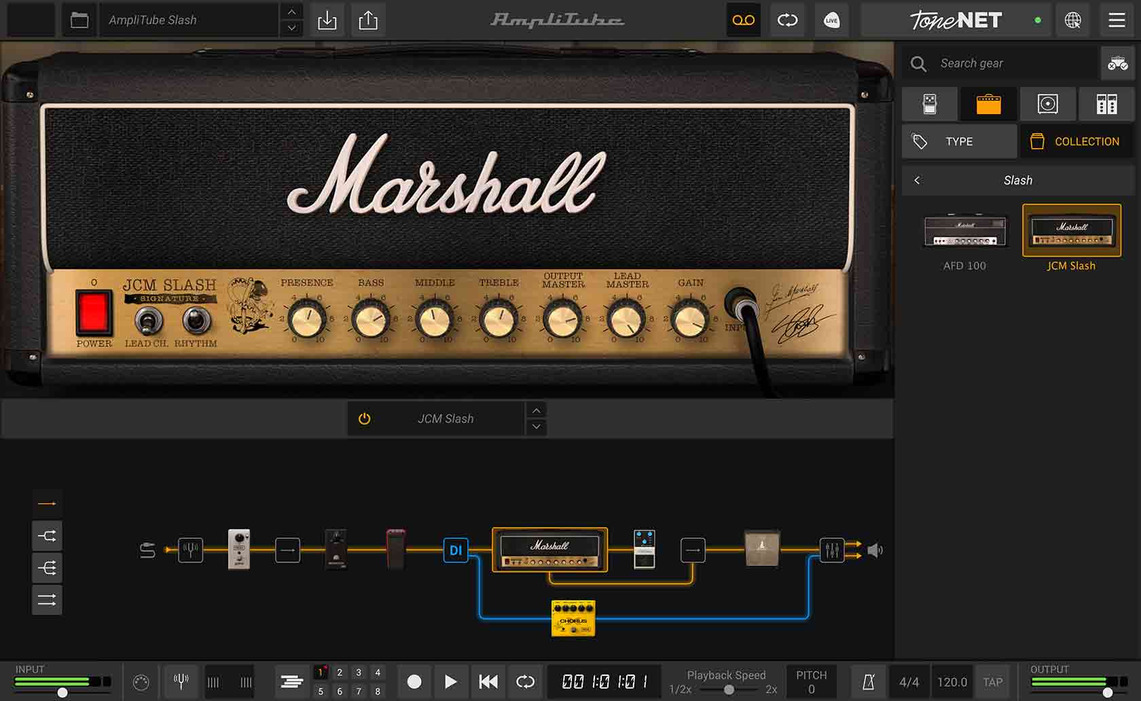Switch to the stomp pedals gear tab

[930, 104]
